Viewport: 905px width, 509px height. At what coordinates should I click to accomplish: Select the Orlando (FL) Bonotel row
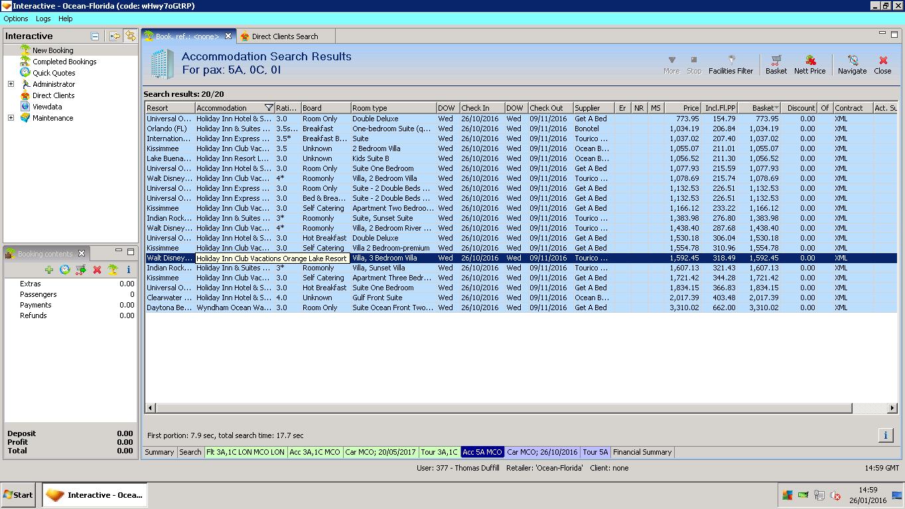[x=521, y=129]
